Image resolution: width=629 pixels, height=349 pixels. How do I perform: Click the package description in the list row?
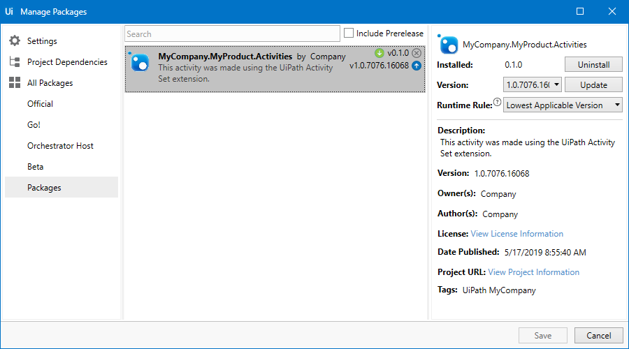[x=245, y=73]
